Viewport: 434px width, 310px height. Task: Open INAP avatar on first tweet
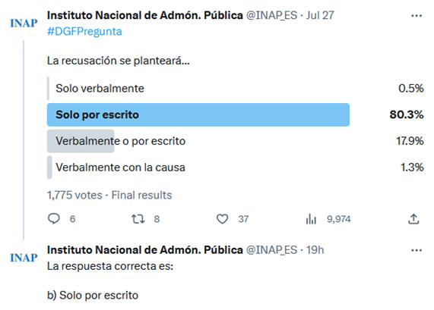click(24, 23)
